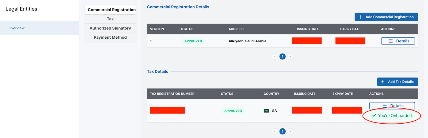Click checkmark icon beside You're Onboarded

click(x=374, y=116)
